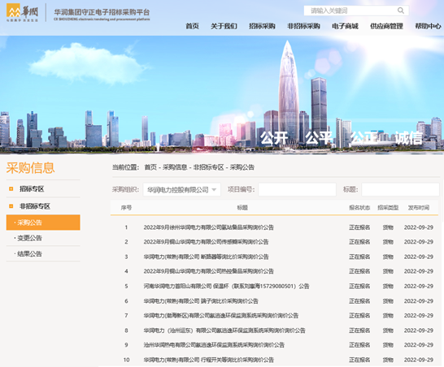This screenshot has height=367, width=444.
Task: Open the 非招标采购 navigation item
Action: [x=303, y=26]
